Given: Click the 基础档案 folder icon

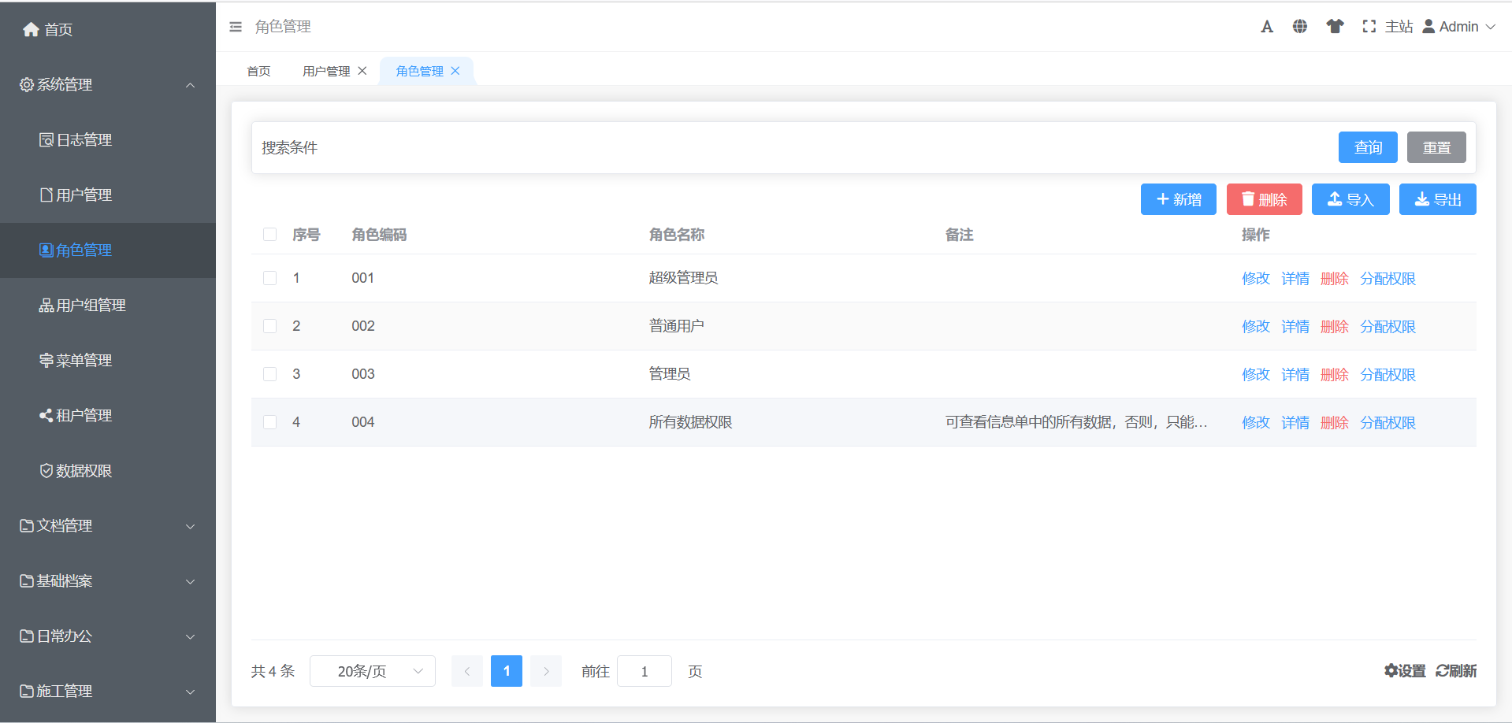Looking at the screenshot, I should 27,580.
